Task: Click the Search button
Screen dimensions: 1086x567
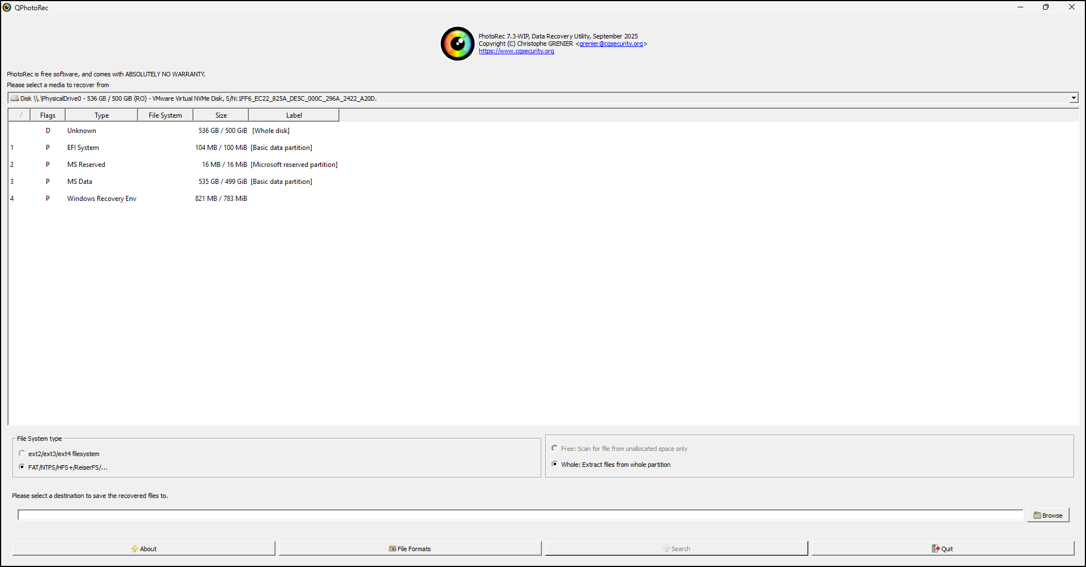Action: pos(676,548)
